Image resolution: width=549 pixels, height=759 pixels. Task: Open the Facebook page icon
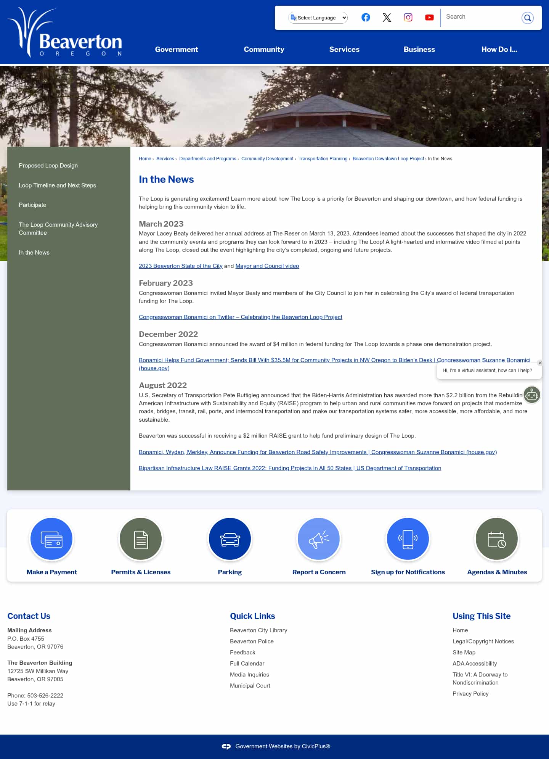(366, 18)
